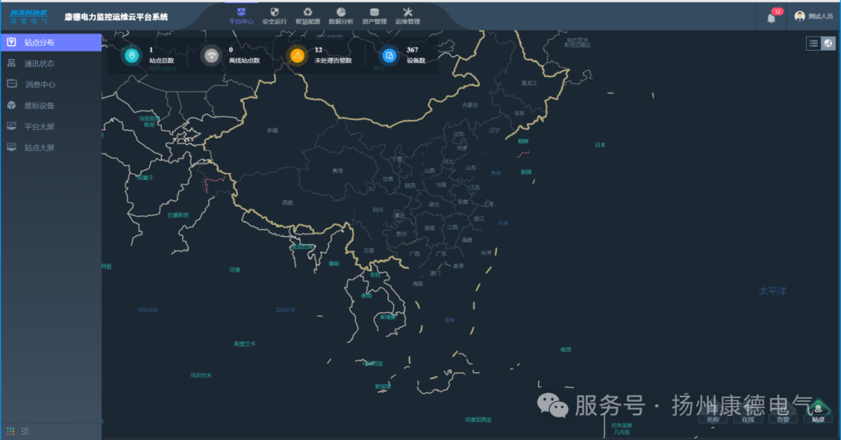This screenshot has width=841, height=440.
Task: Click the 台湾 label on the map
Action: (486, 253)
